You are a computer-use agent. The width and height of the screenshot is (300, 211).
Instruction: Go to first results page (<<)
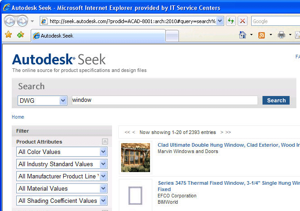(127, 132)
